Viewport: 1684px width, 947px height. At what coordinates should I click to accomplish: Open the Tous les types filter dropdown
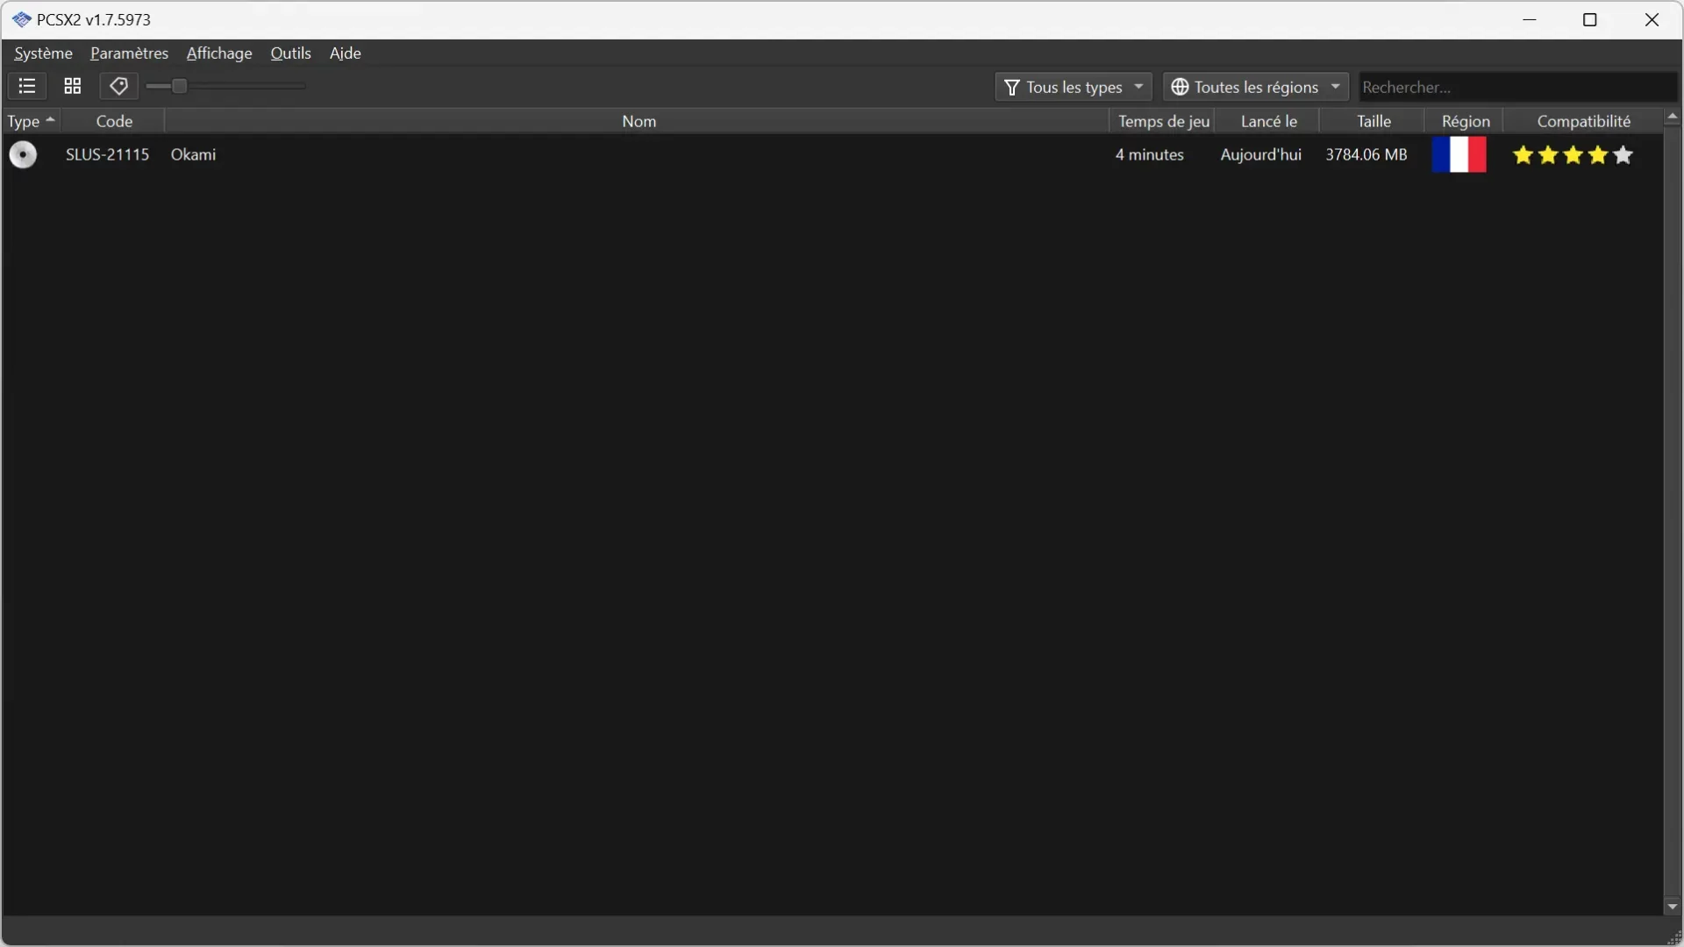pyautogui.click(x=1074, y=87)
